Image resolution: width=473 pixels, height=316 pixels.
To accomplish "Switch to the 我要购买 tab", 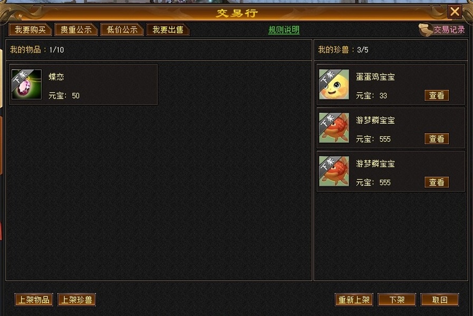I will pos(30,29).
